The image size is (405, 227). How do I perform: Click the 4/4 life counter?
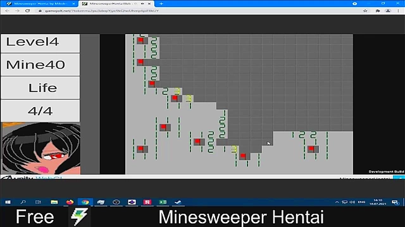coord(40,111)
